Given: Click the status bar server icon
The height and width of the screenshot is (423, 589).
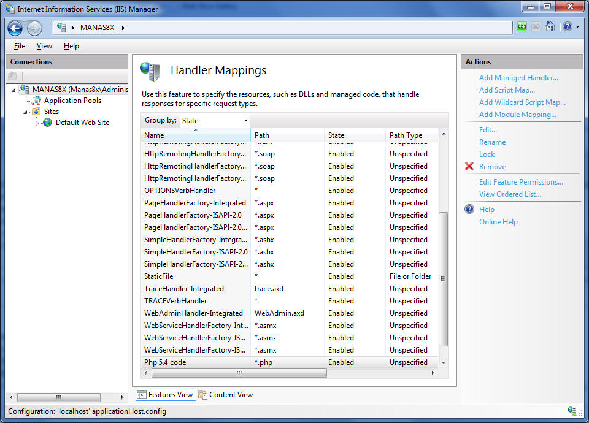Looking at the screenshot, I should [x=572, y=411].
